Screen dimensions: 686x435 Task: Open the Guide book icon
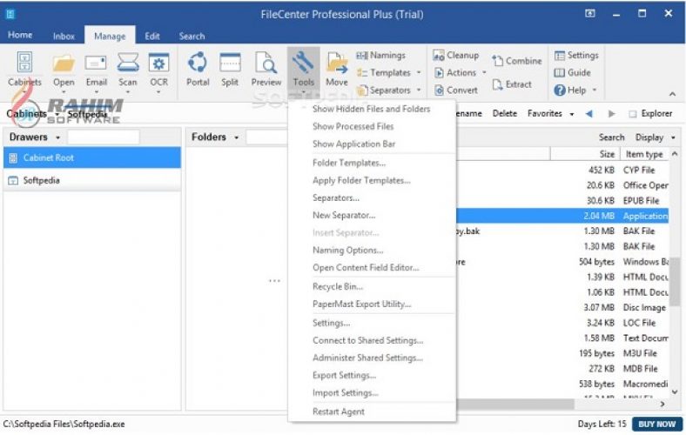(559, 72)
